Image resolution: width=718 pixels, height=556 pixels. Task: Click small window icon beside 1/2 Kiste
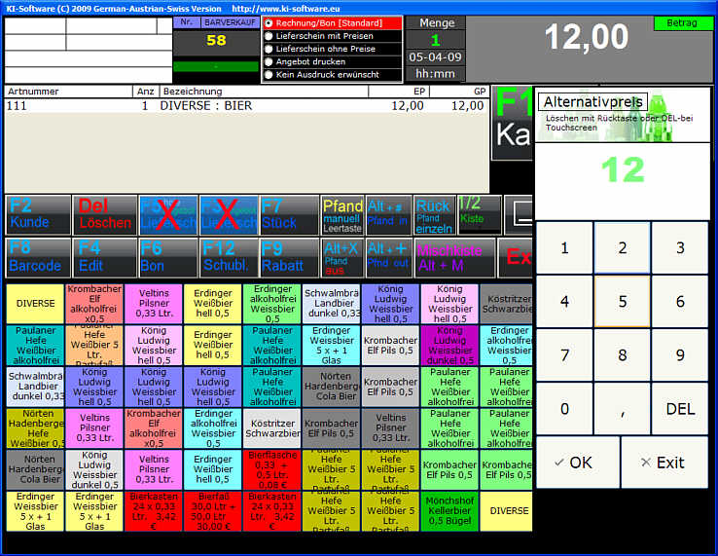pos(519,215)
